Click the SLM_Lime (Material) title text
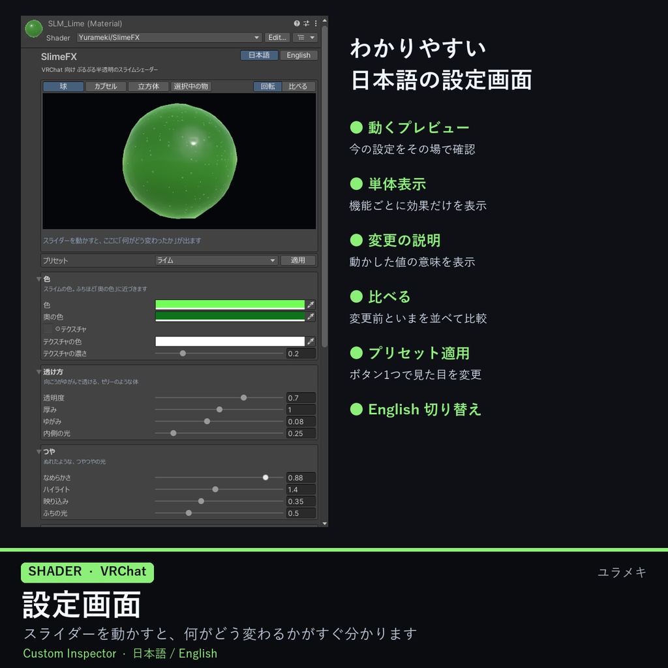Screen dimensions: 668x668 (85, 23)
